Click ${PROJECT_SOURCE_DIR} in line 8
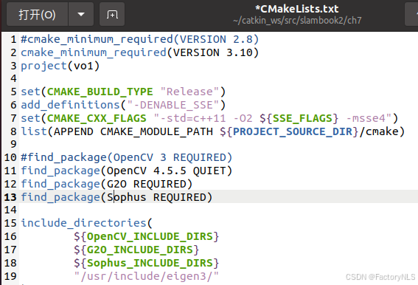 pyautogui.click(x=289, y=131)
